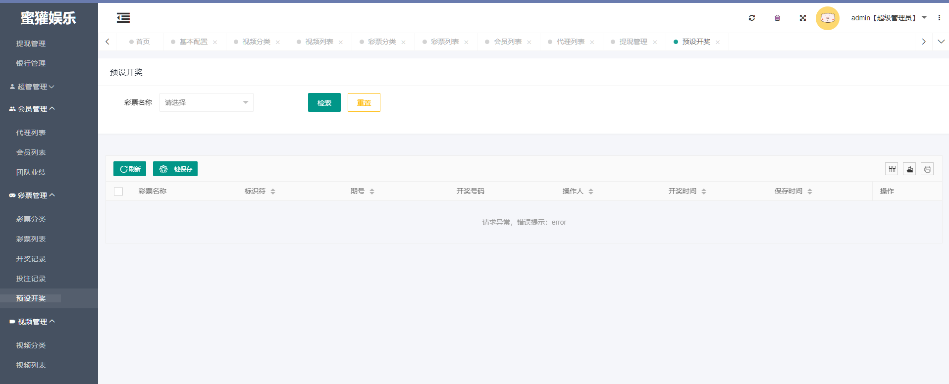The height and width of the screenshot is (384, 949).
Task: Click the table export icon
Action: (x=909, y=169)
